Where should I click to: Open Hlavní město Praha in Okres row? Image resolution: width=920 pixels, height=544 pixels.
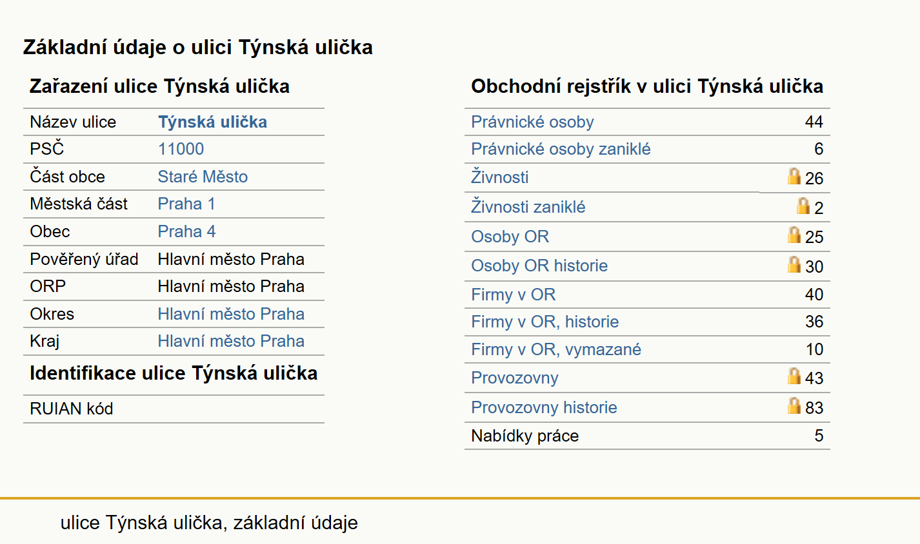coord(231,314)
